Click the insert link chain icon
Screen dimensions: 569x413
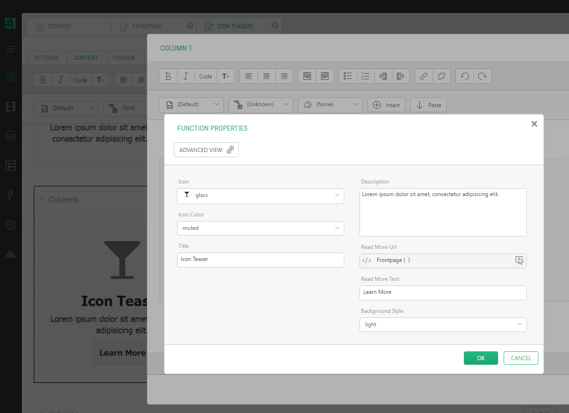[424, 76]
